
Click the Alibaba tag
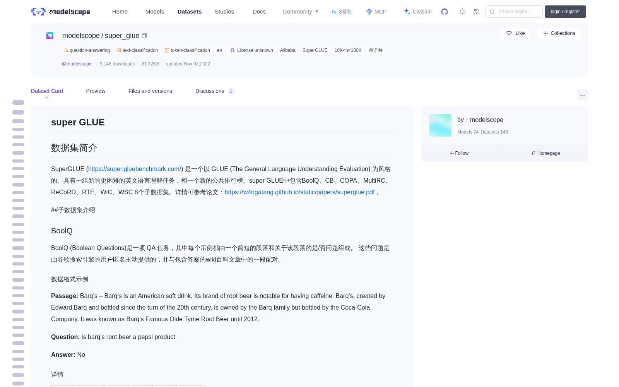[x=288, y=50]
